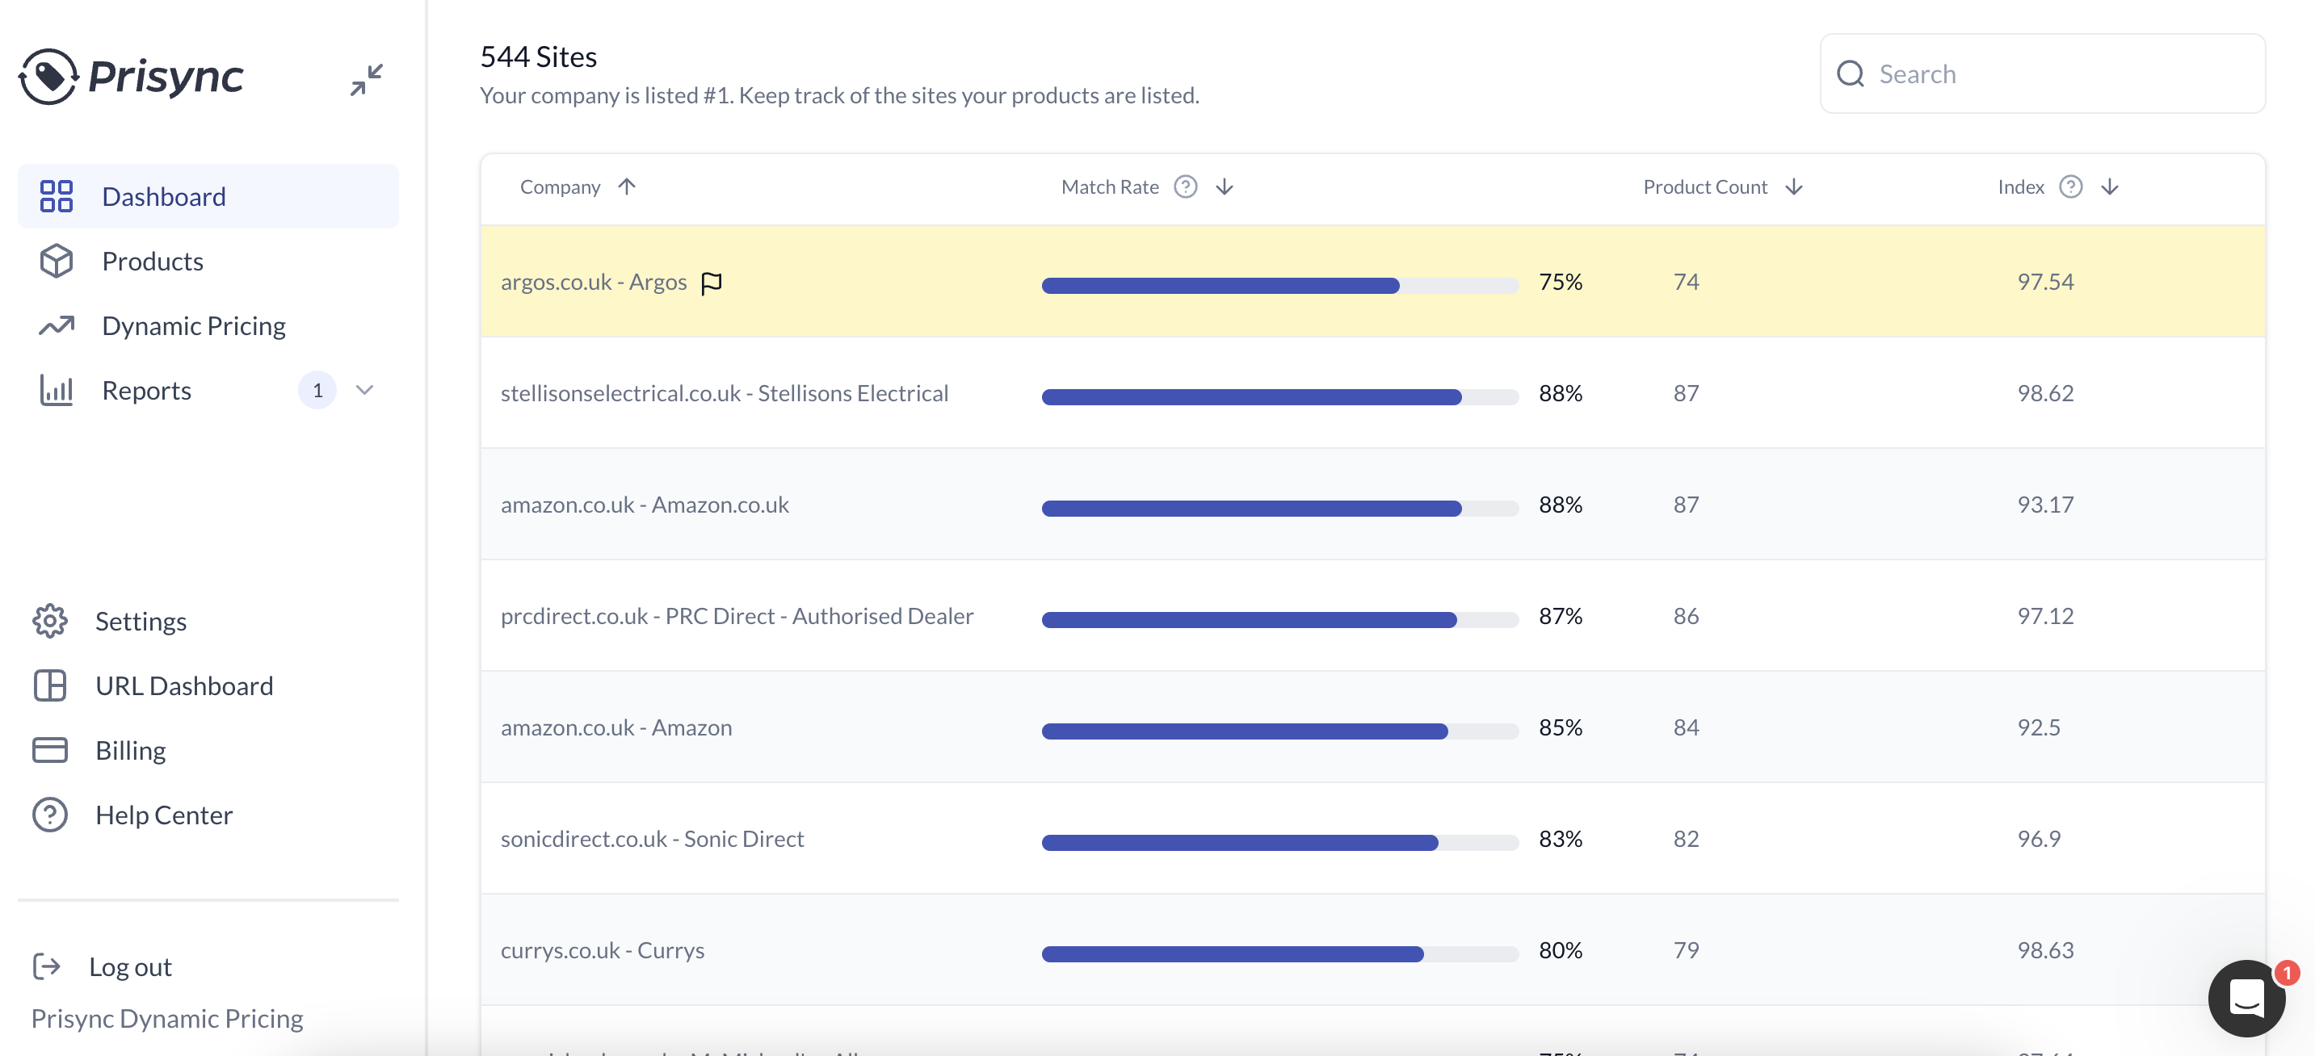2315x1056 pixels.
Task: Select Billing from the sidebar
Action: [x=130, y=750]
